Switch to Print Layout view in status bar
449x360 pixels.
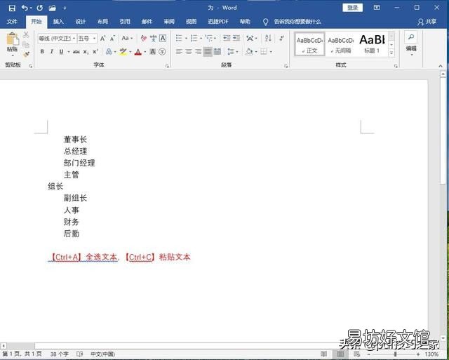coord(340,354)
